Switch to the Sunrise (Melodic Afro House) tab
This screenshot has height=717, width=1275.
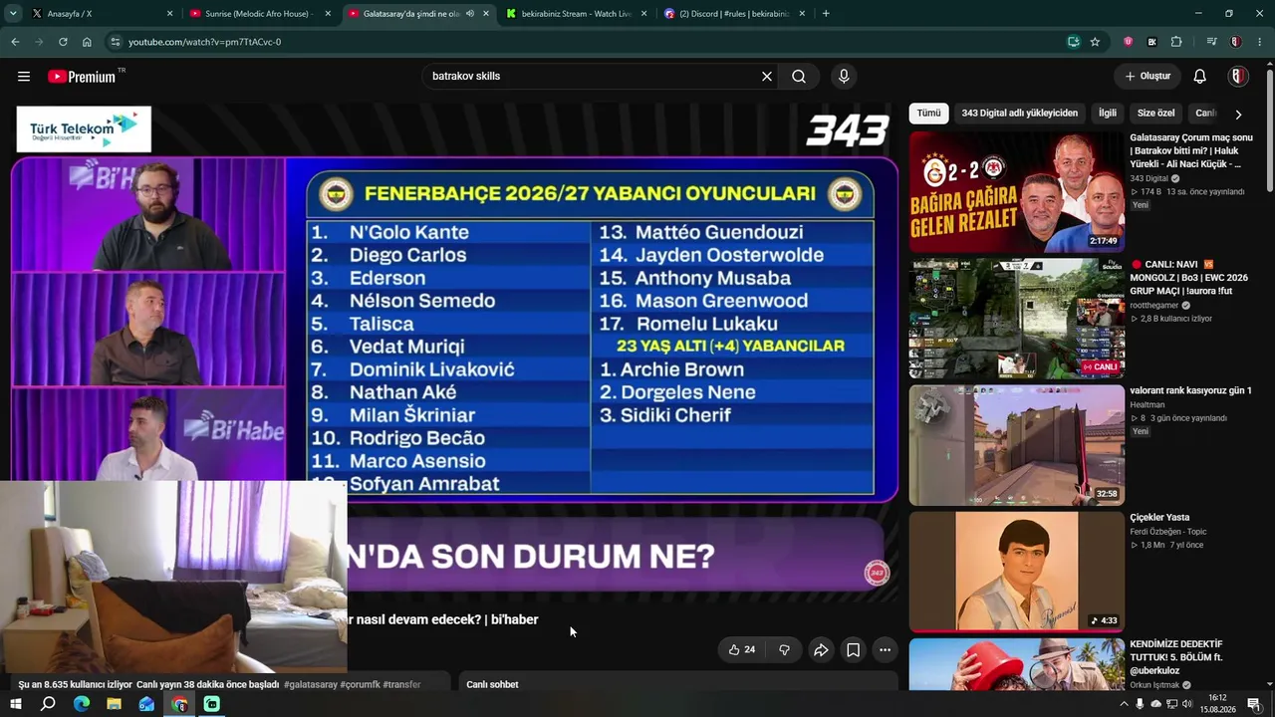click(x=259, y=14)
